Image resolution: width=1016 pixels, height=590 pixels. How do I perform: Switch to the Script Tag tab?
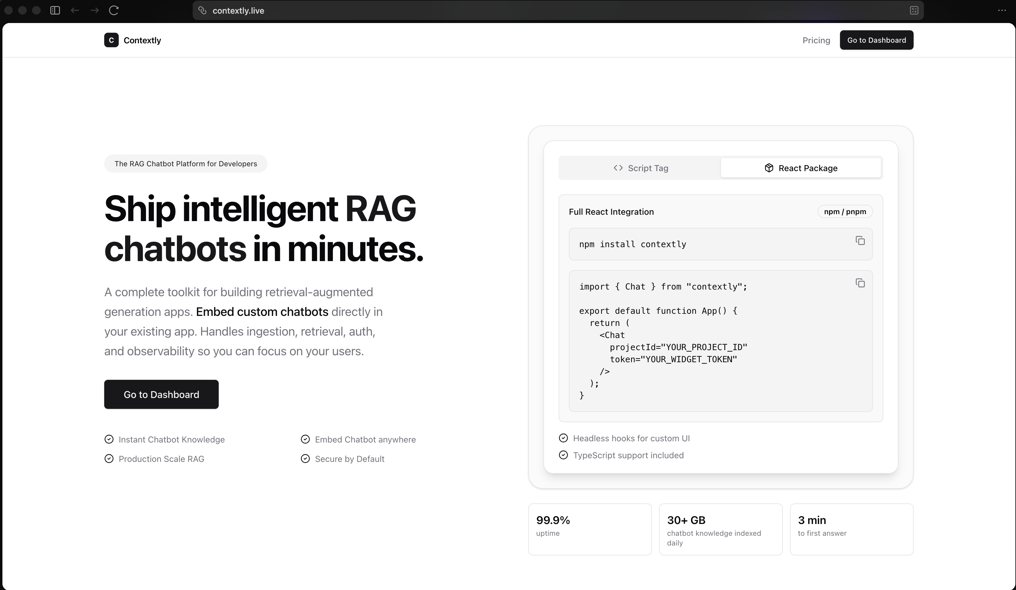coord(640,168)
